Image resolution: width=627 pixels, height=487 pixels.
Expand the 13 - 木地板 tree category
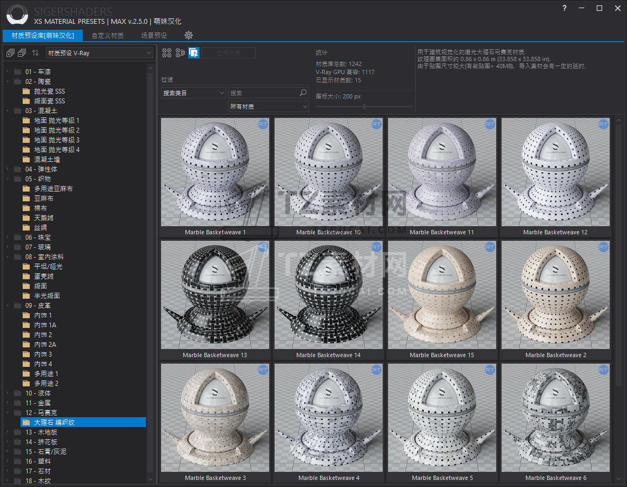pos(8,432)
